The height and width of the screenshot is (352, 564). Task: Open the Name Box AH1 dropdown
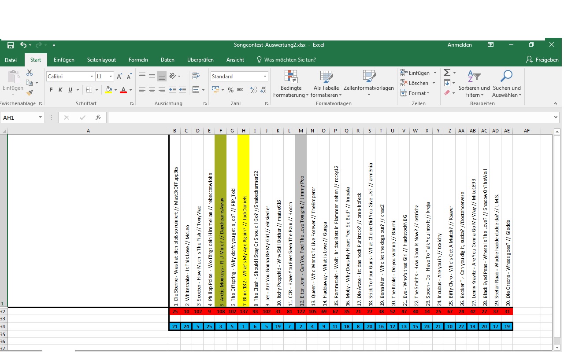tap(40, 117)
